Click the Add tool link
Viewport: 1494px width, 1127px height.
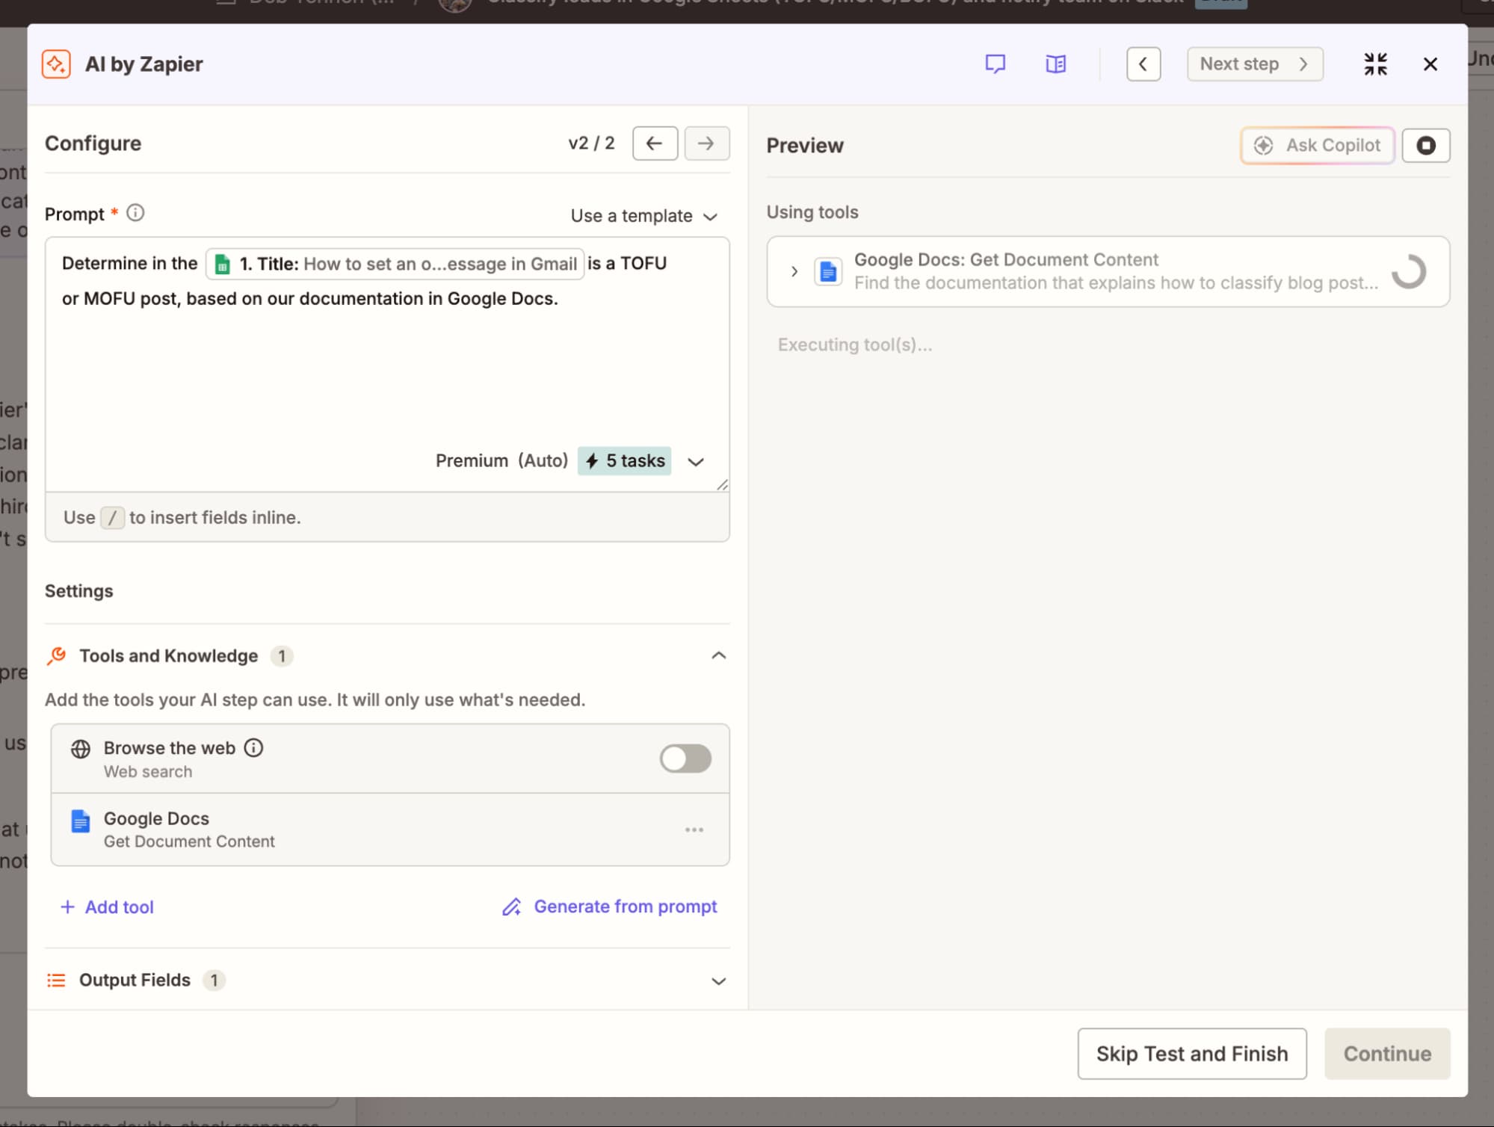coord(107,907)
